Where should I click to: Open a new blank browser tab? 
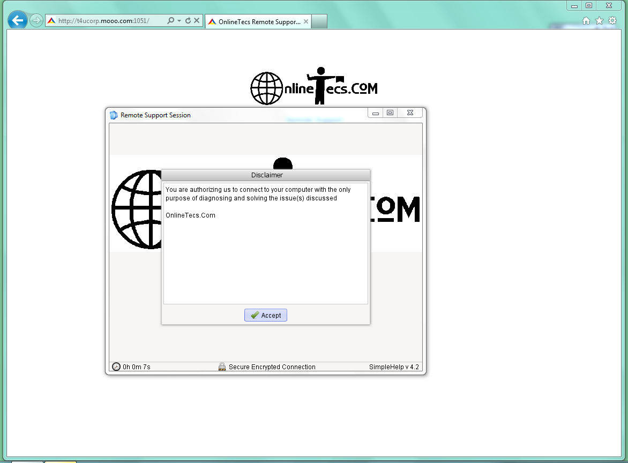[319, 21]
